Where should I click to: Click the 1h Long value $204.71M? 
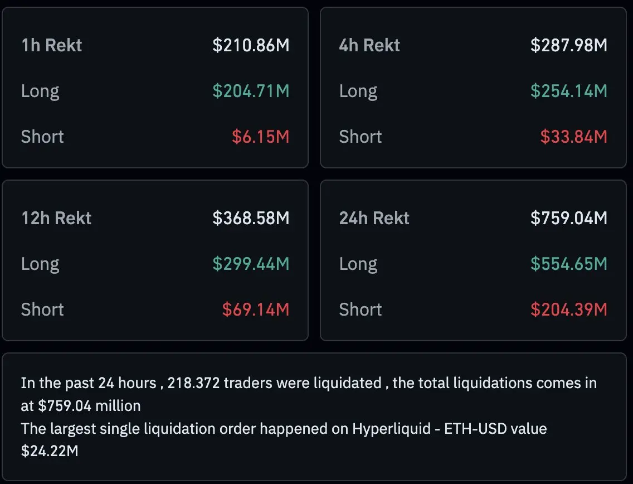pyautogui.click(x=251, y=91)
